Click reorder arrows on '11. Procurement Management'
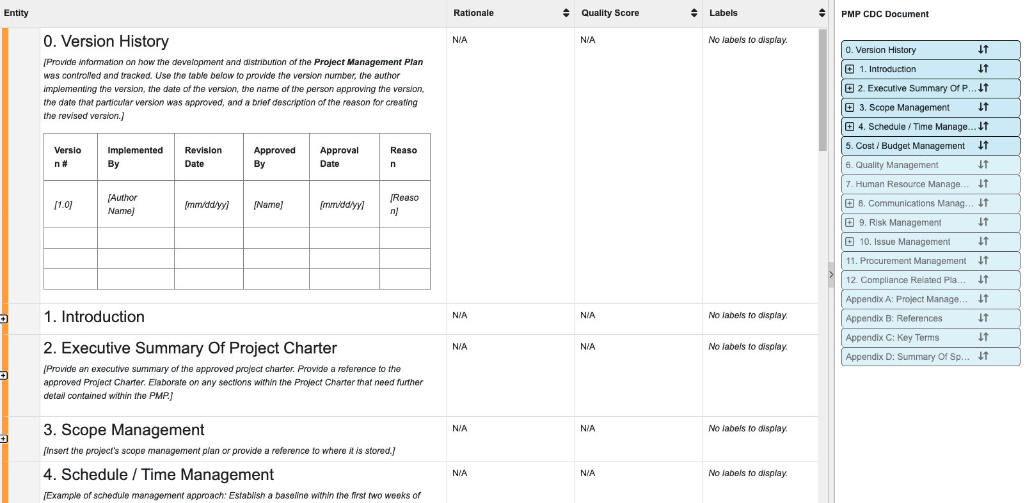The width and height of the screenshot is (1025, 503). (984, 261)
